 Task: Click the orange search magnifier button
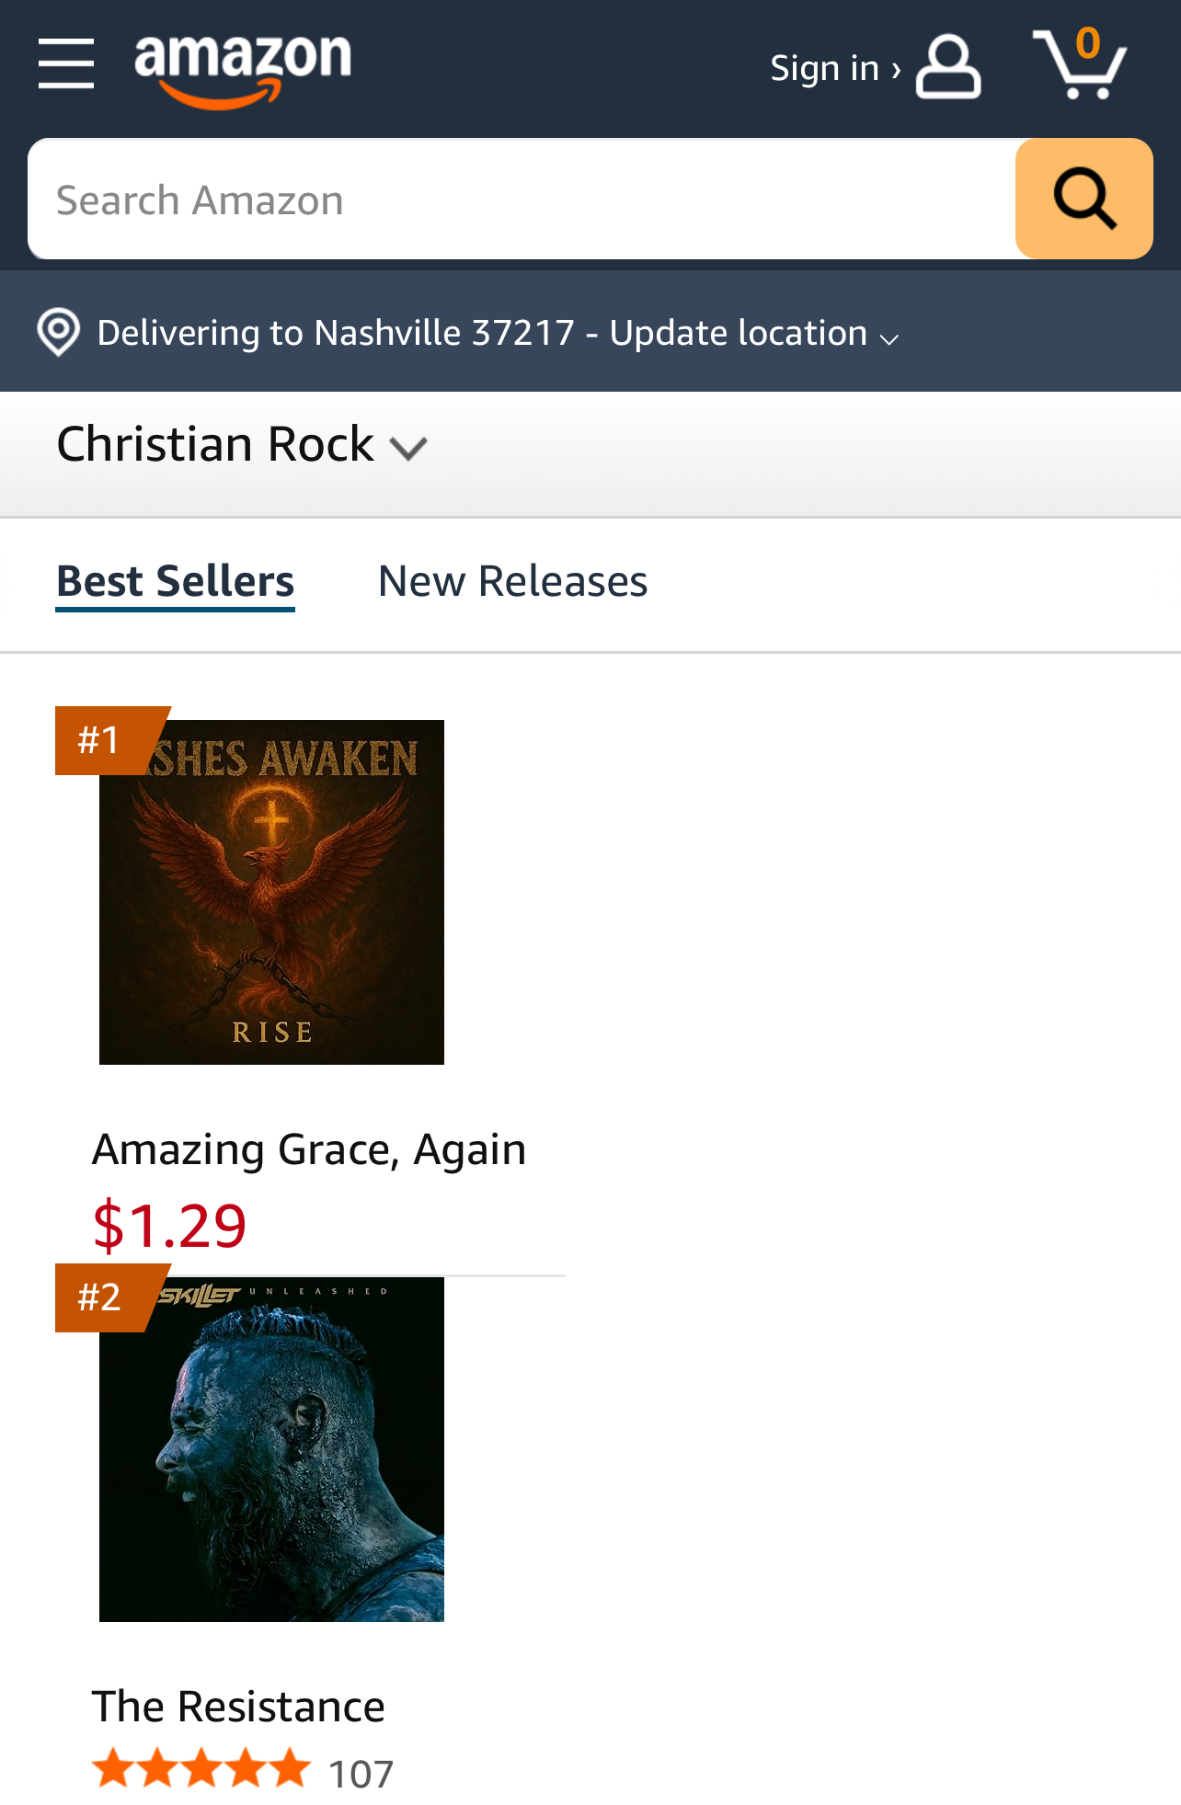click(x=1084, y=199)
